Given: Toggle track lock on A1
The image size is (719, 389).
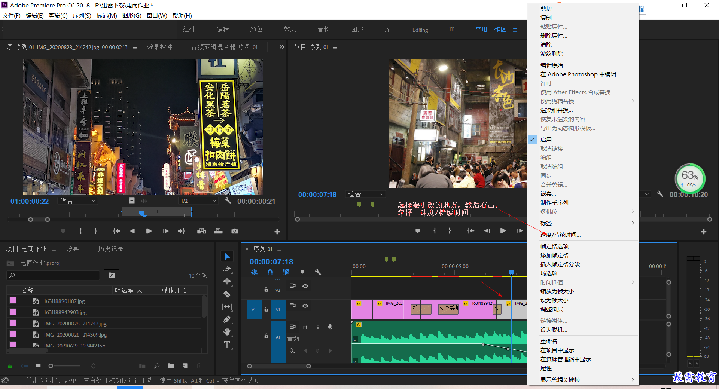Looking at the screenshot, I should [x=266, y=336].
